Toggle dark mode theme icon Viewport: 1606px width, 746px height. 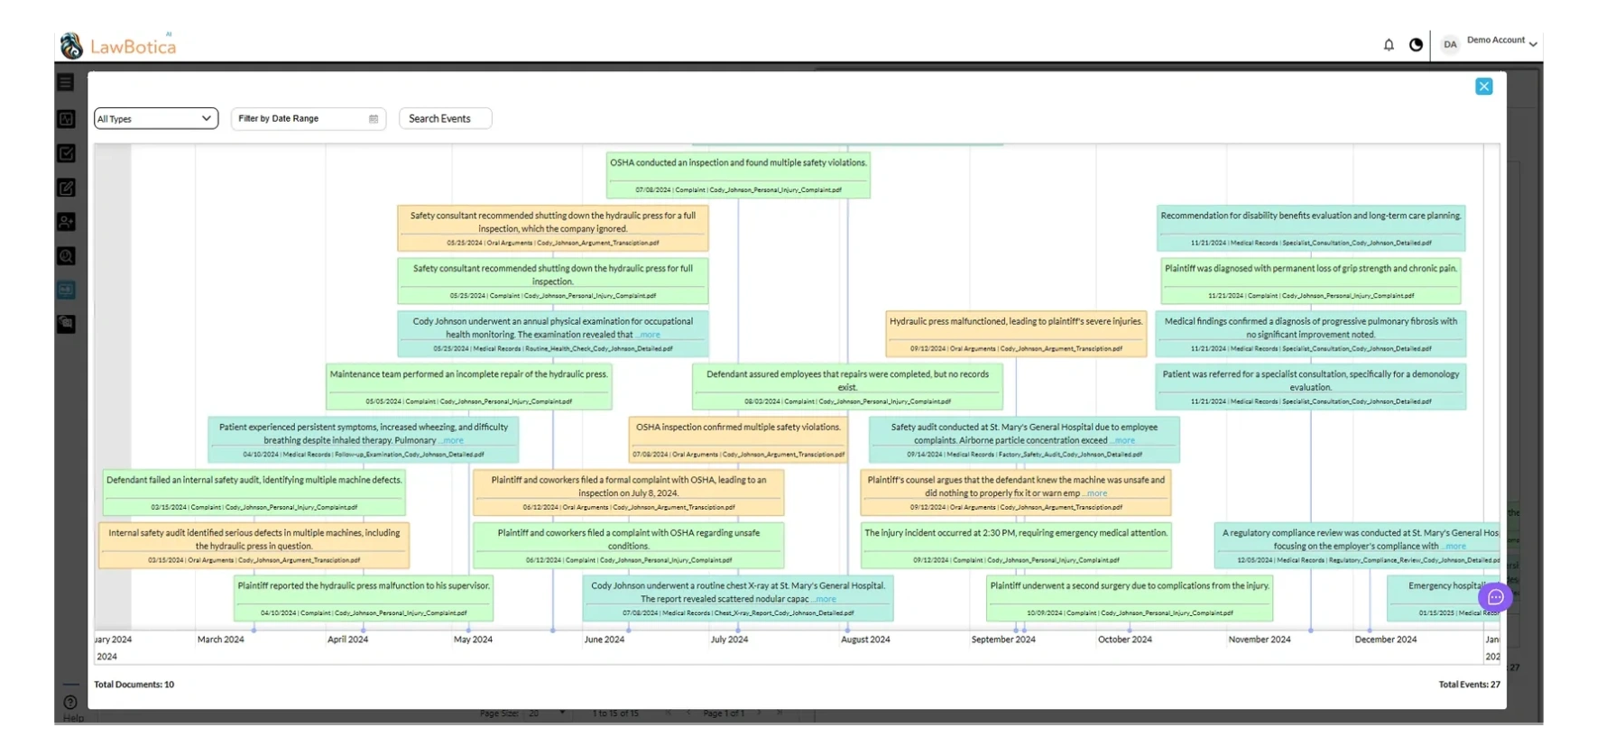click(x=1416, y=45)
